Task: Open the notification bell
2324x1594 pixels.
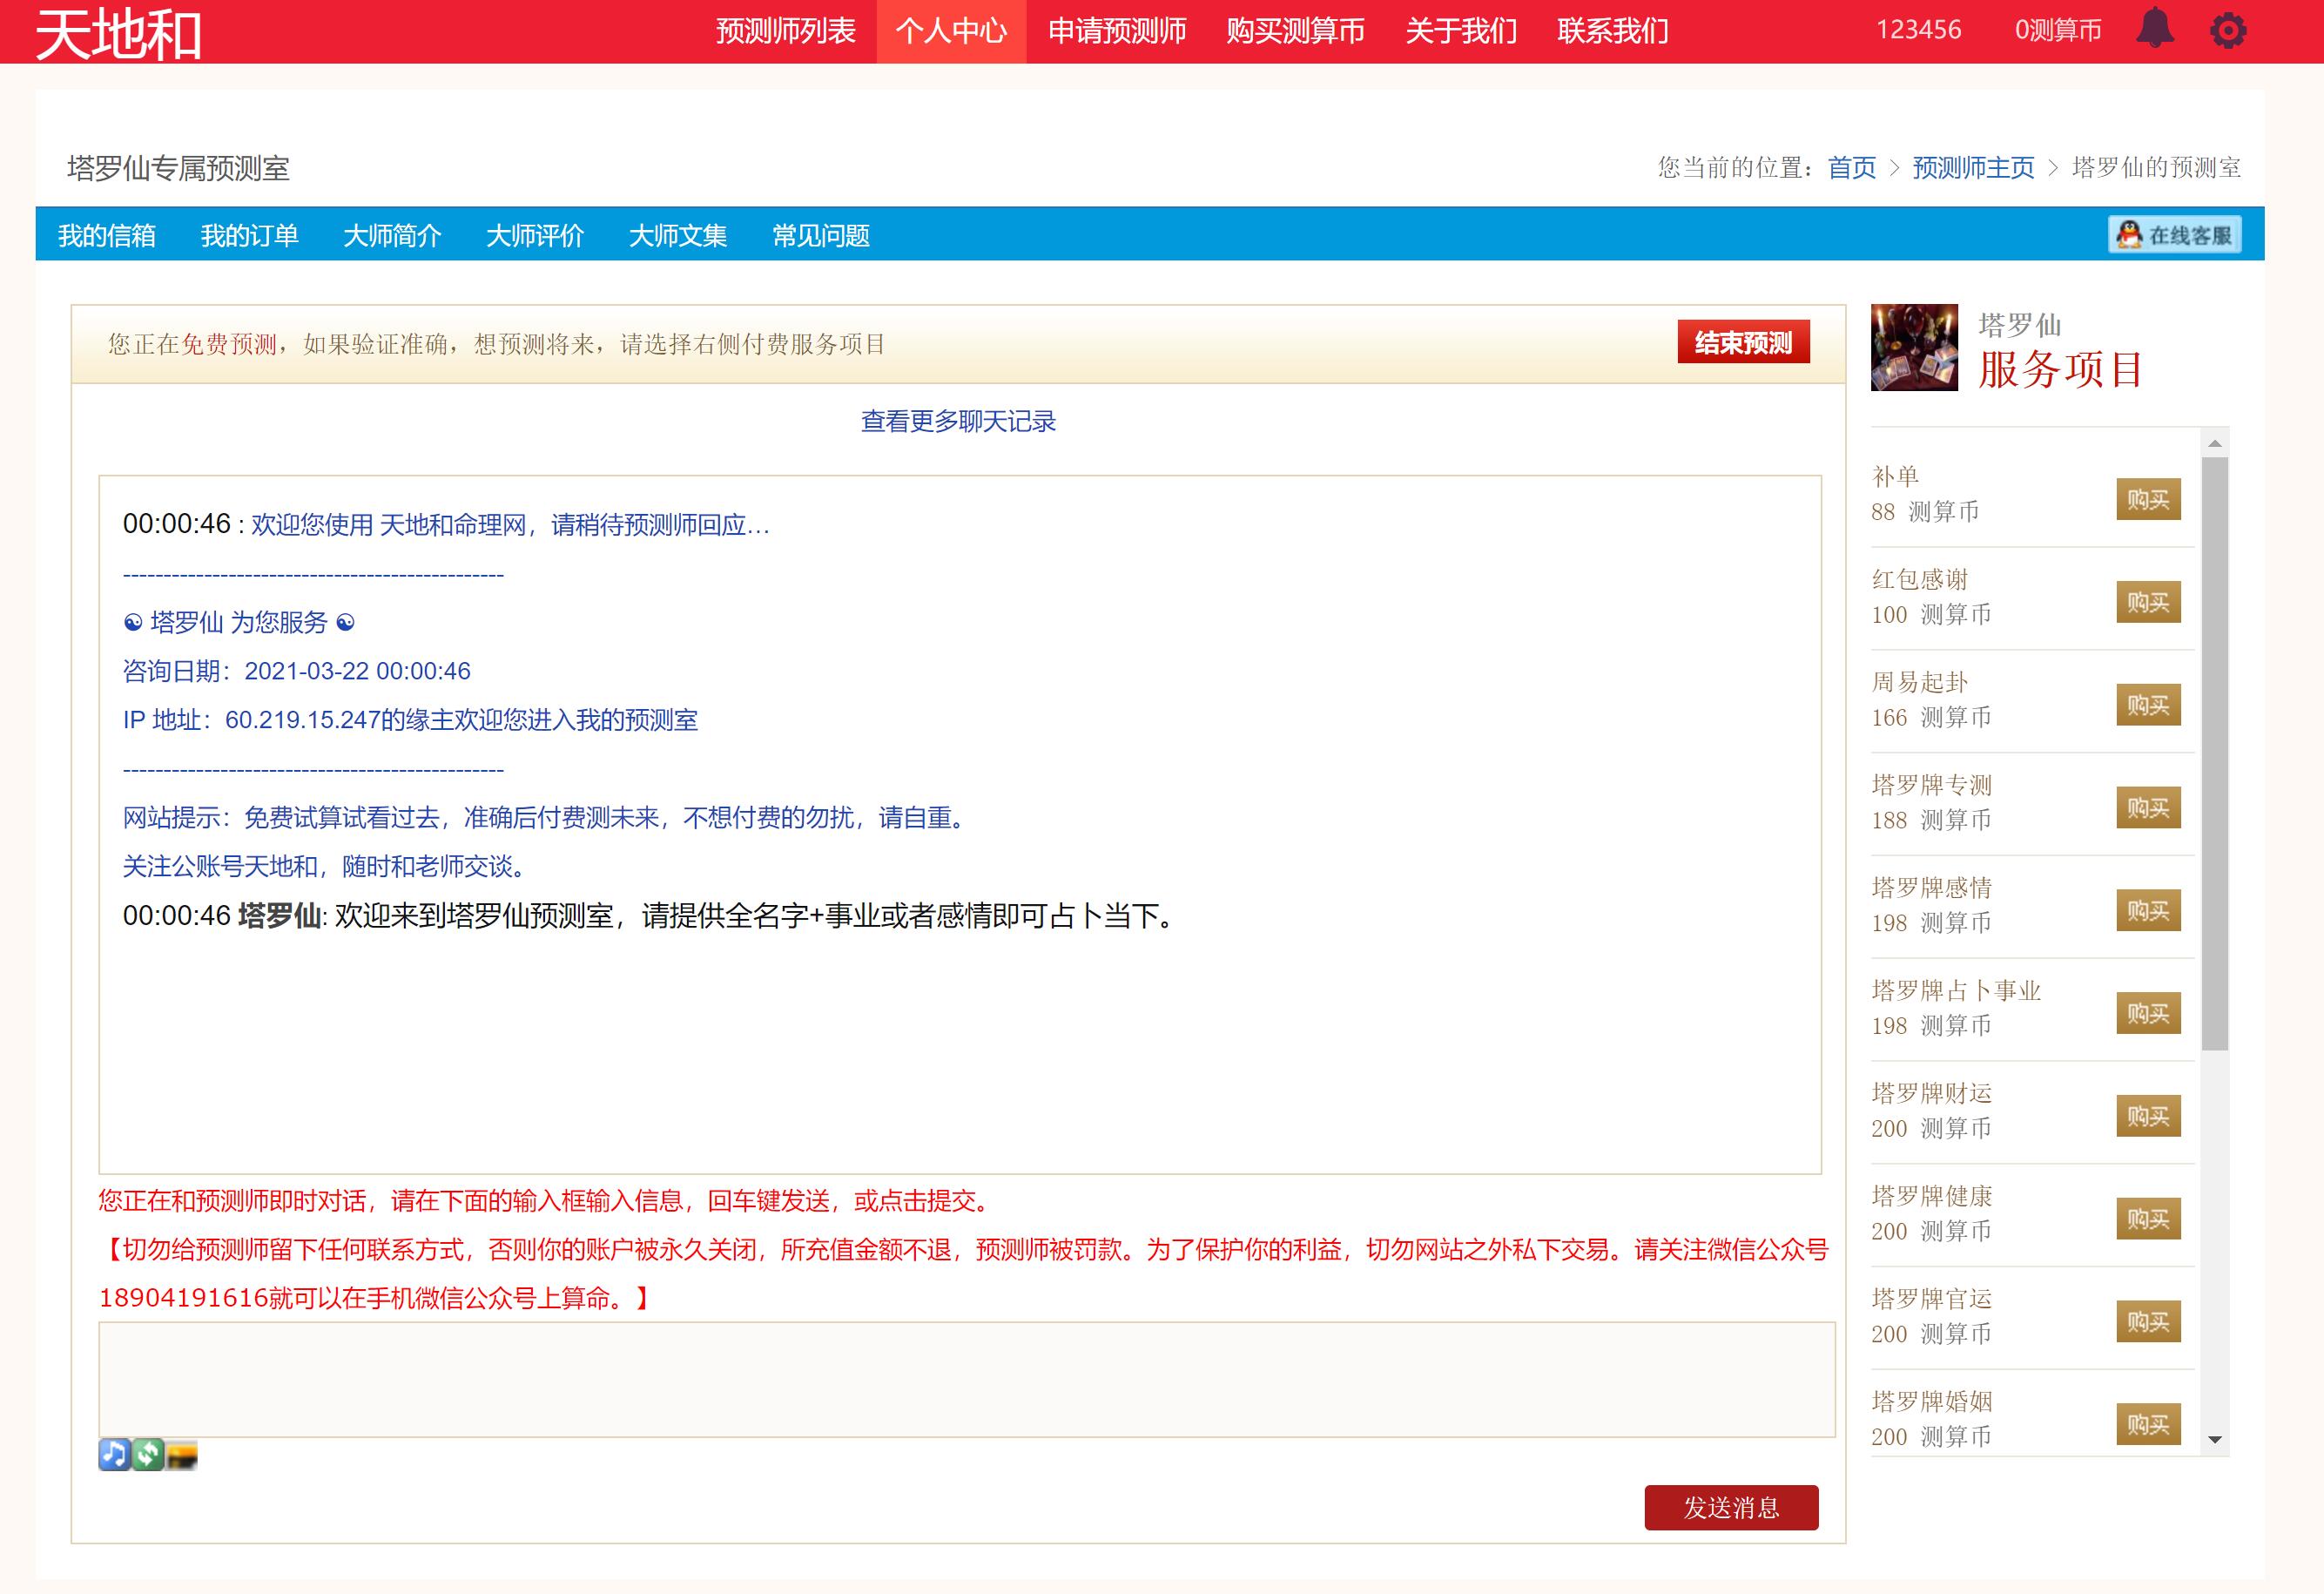Action: [2154, 29]
